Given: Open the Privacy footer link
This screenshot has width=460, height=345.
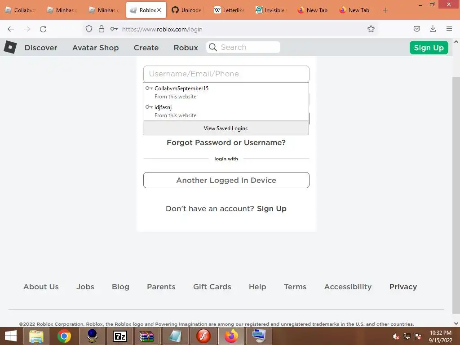Looking at the screenshot, I should [403, 287].
